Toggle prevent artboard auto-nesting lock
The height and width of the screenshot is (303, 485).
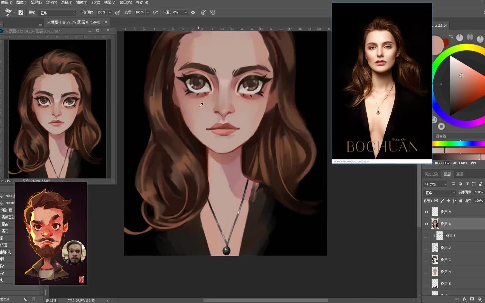(454, 201)
